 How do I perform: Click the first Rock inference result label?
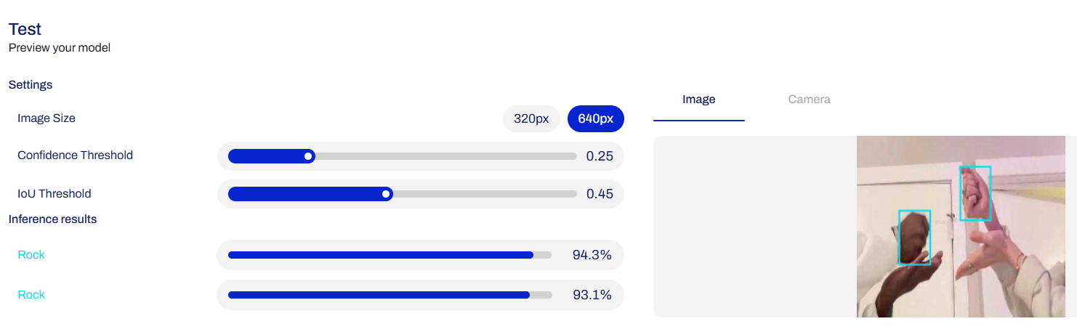click(31, 255)
